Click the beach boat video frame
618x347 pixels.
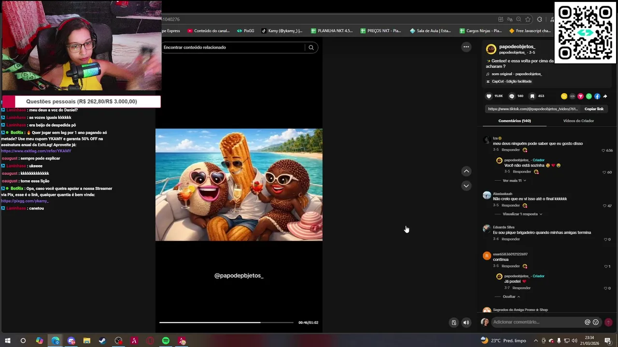[239, 185]
